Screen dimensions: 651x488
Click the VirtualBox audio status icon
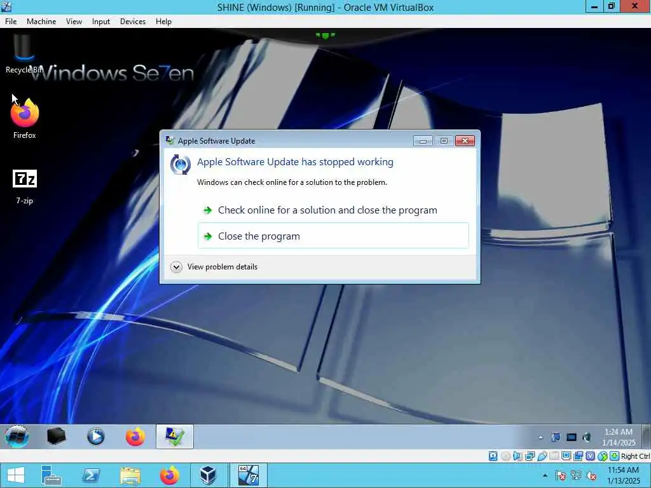click(517, 456)
